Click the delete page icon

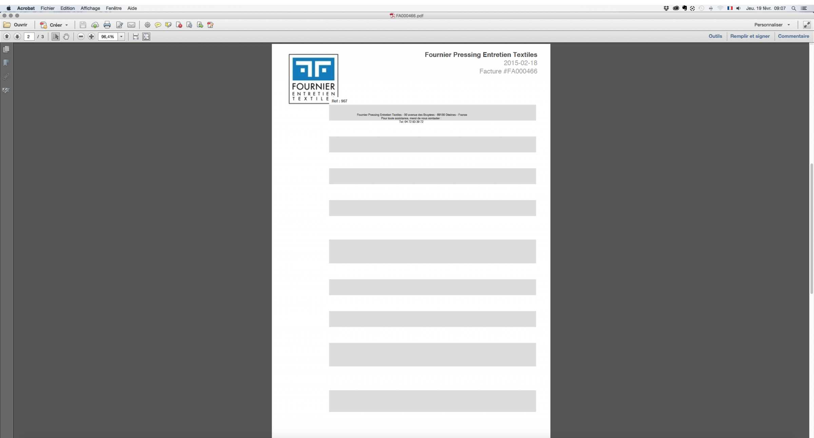[179, 25]
